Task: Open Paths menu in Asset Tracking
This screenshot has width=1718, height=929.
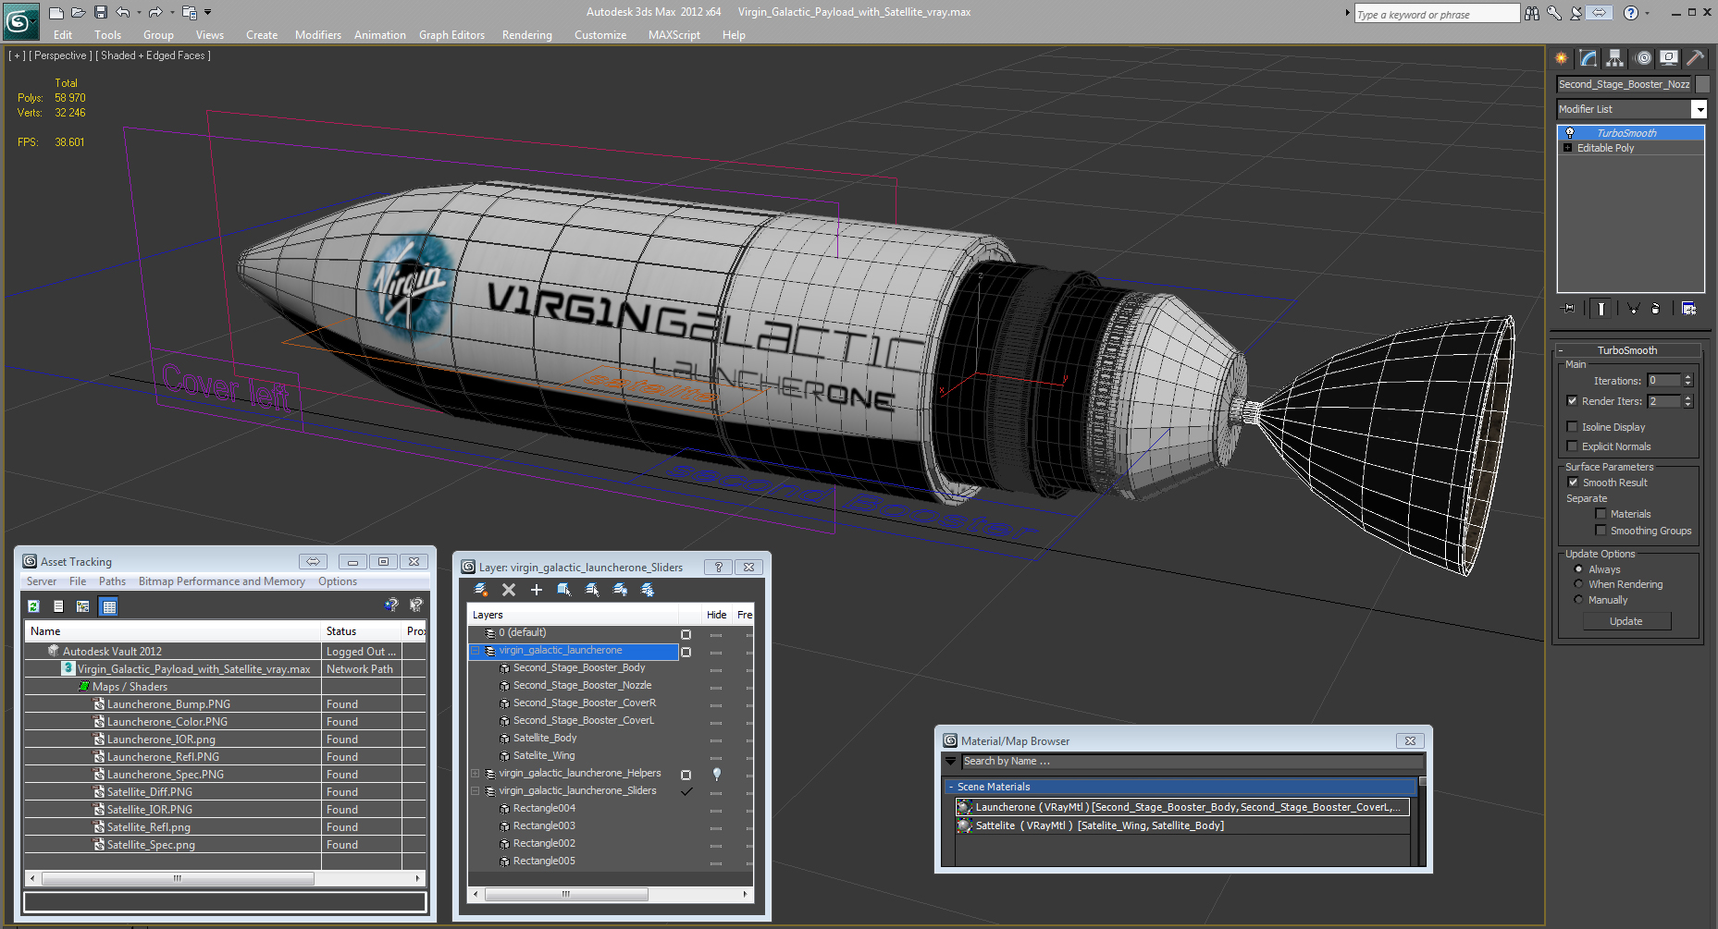Action: coord(112,581)
